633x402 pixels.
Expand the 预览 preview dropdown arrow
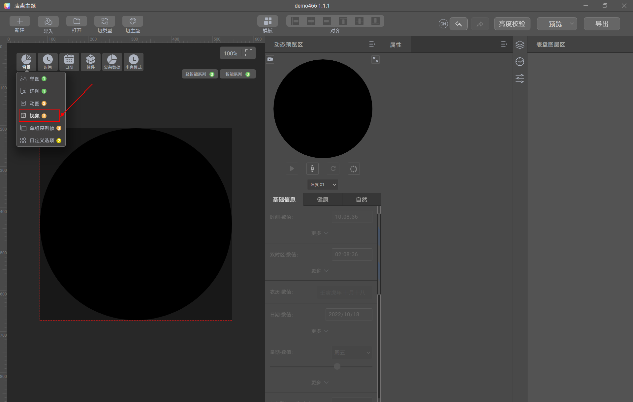click(x=572, y=24)
